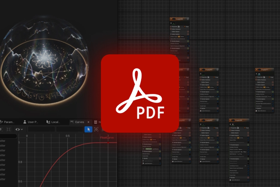Select the Empty004 emitter node header

[x=179, y=19]
